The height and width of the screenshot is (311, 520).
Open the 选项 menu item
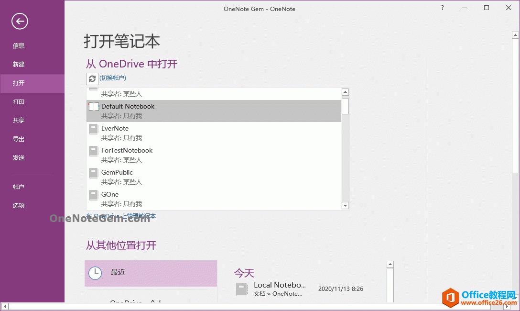click(19, 205)
